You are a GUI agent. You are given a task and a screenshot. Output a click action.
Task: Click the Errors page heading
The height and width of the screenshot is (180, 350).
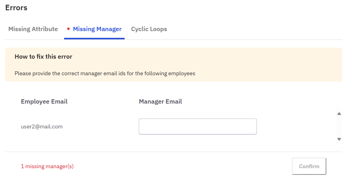point(16,7)
